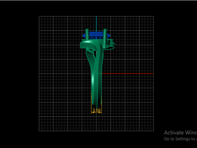Select the 3.50 dimension label
197x148 pixels.
tap(96, 110)
